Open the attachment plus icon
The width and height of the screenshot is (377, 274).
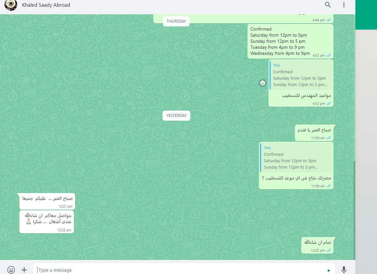(x=24, y=270)
